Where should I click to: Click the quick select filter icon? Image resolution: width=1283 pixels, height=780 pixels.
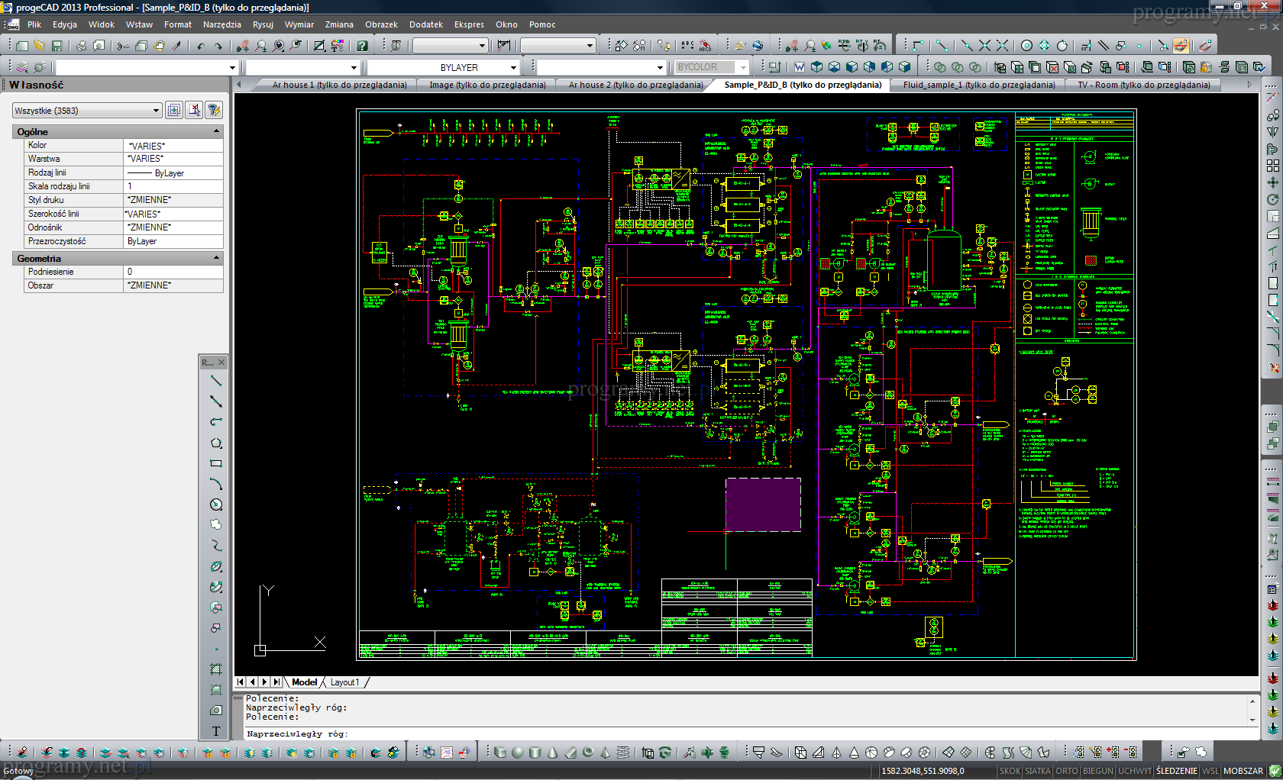(x=214, y=110)
